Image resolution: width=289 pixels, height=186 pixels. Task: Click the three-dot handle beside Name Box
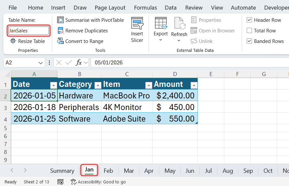pyautogui.click(x=49, y=63)
